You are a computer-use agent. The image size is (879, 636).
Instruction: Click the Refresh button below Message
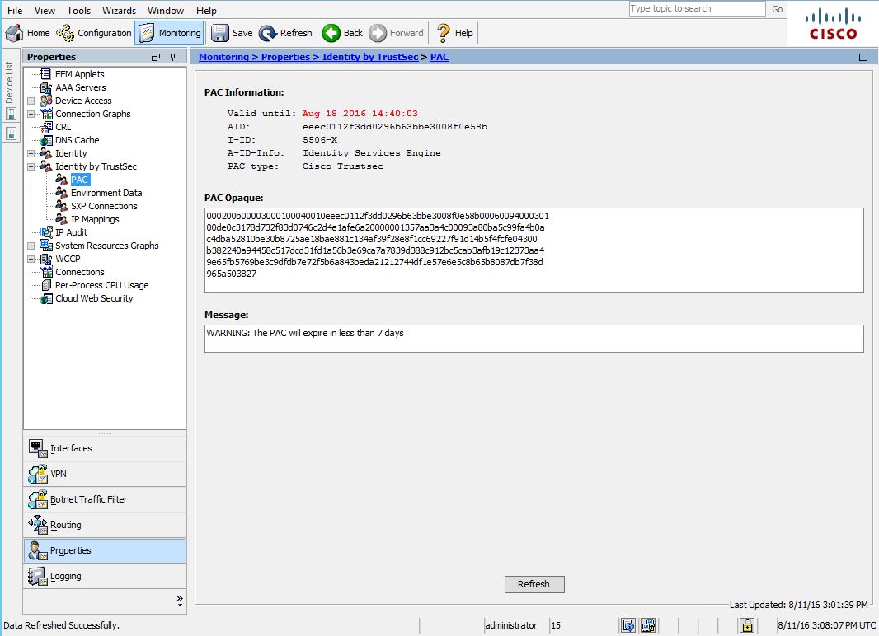(534, 584)
